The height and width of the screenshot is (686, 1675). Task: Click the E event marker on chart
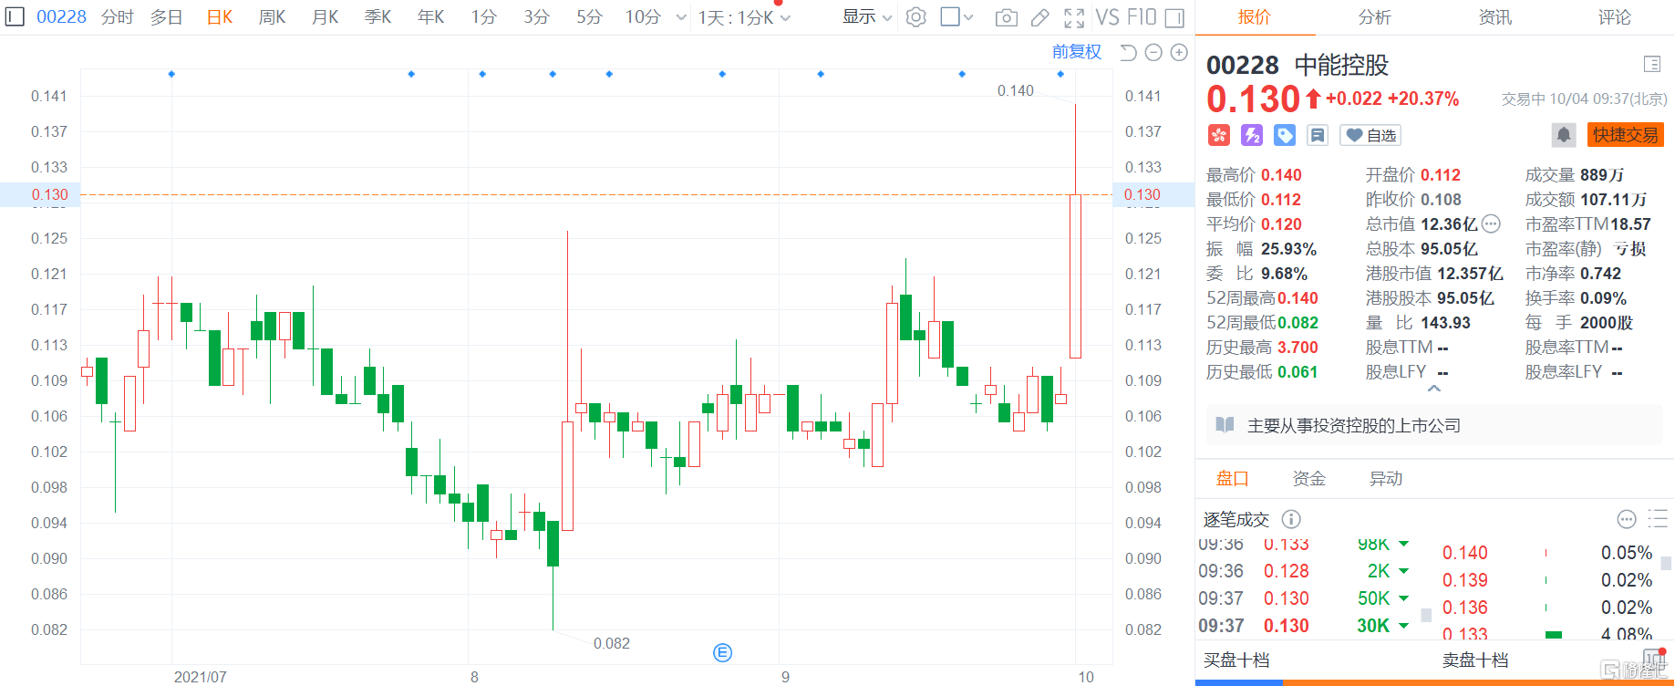722,652
